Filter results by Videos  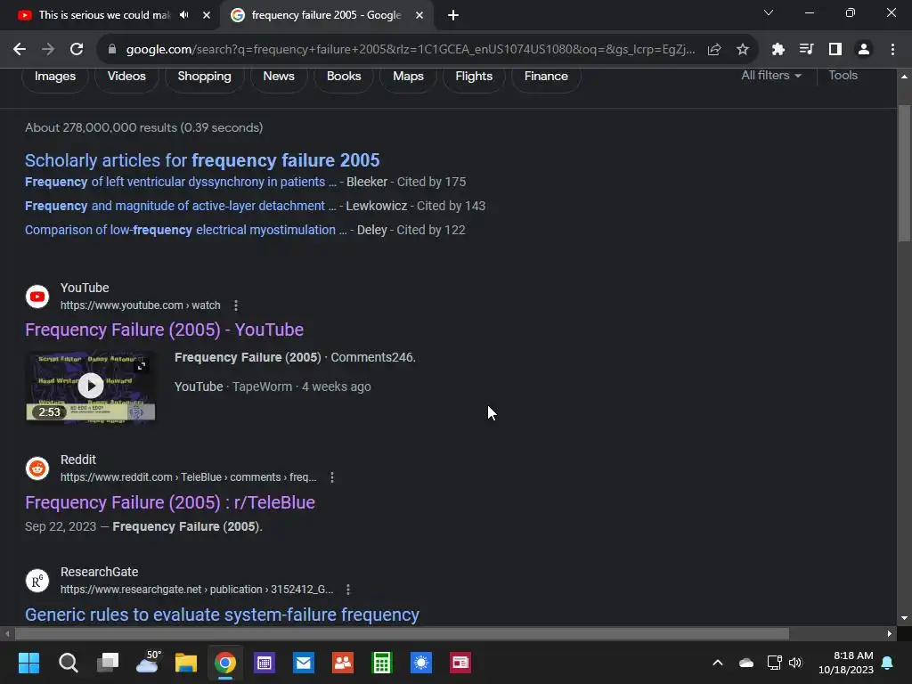[126, 77]
